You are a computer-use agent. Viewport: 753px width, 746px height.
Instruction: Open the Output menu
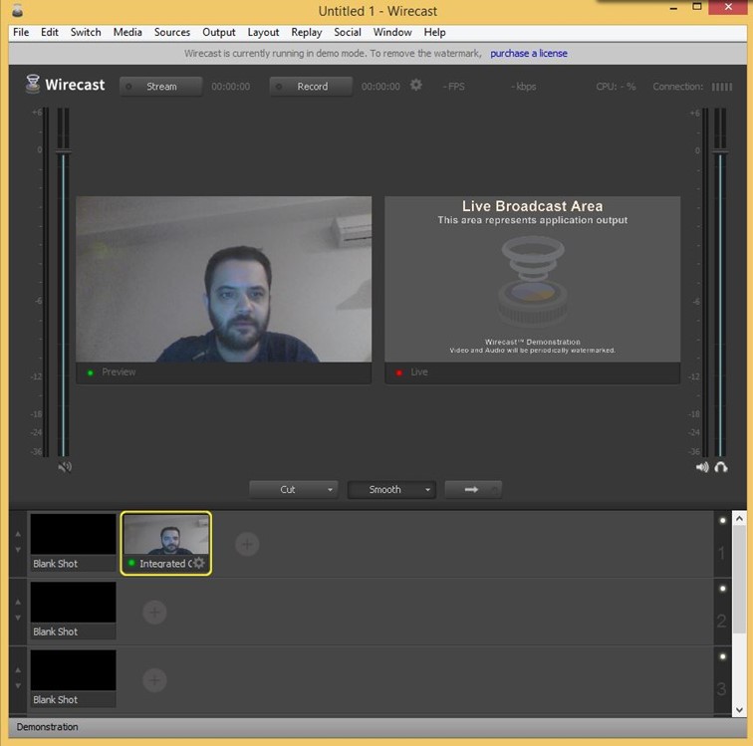(x=218, y=32)
